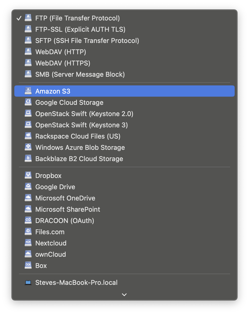Screen dimensions: 249x314
Task: Select FTP-SSL (Explicit AUTH TLS) protocol
Action: (x=124, y=29)
